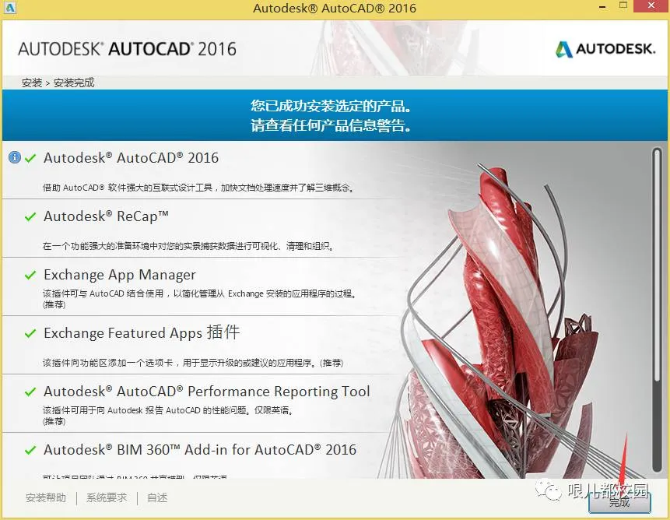Screen dimensions: 670x520
Task: Select AutoCAD Performance Reporting Tool title
Action: tap(207, 392)
